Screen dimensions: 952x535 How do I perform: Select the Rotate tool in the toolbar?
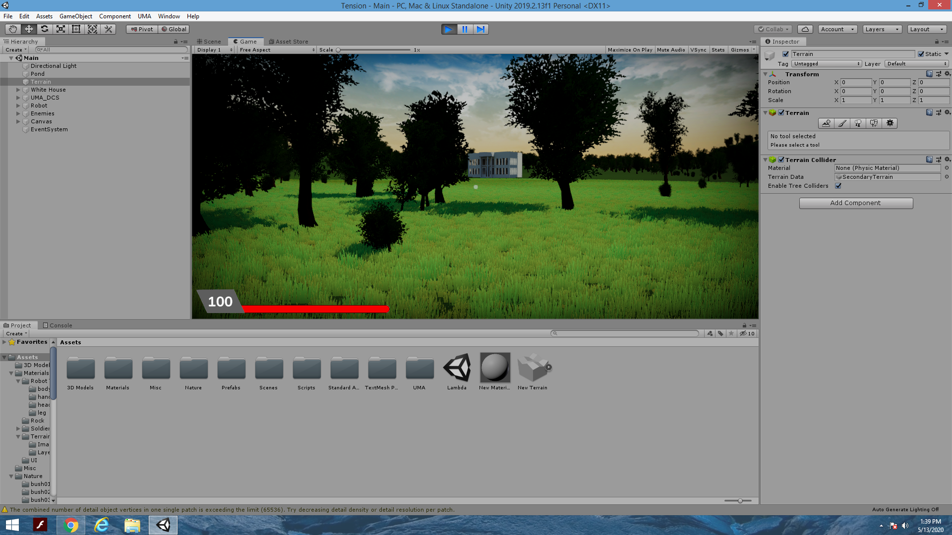coord(45,29)
